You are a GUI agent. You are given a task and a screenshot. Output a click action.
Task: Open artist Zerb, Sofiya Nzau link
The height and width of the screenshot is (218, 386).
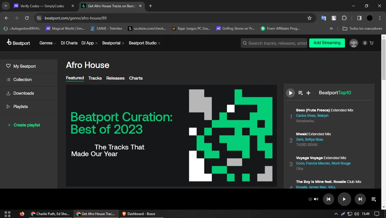tap(310, 139)
